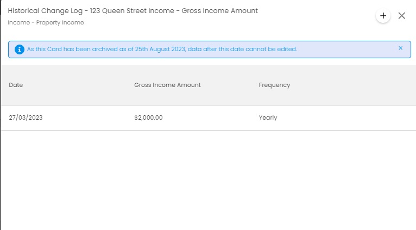Sort by the Frequency column header

[274, 85]
